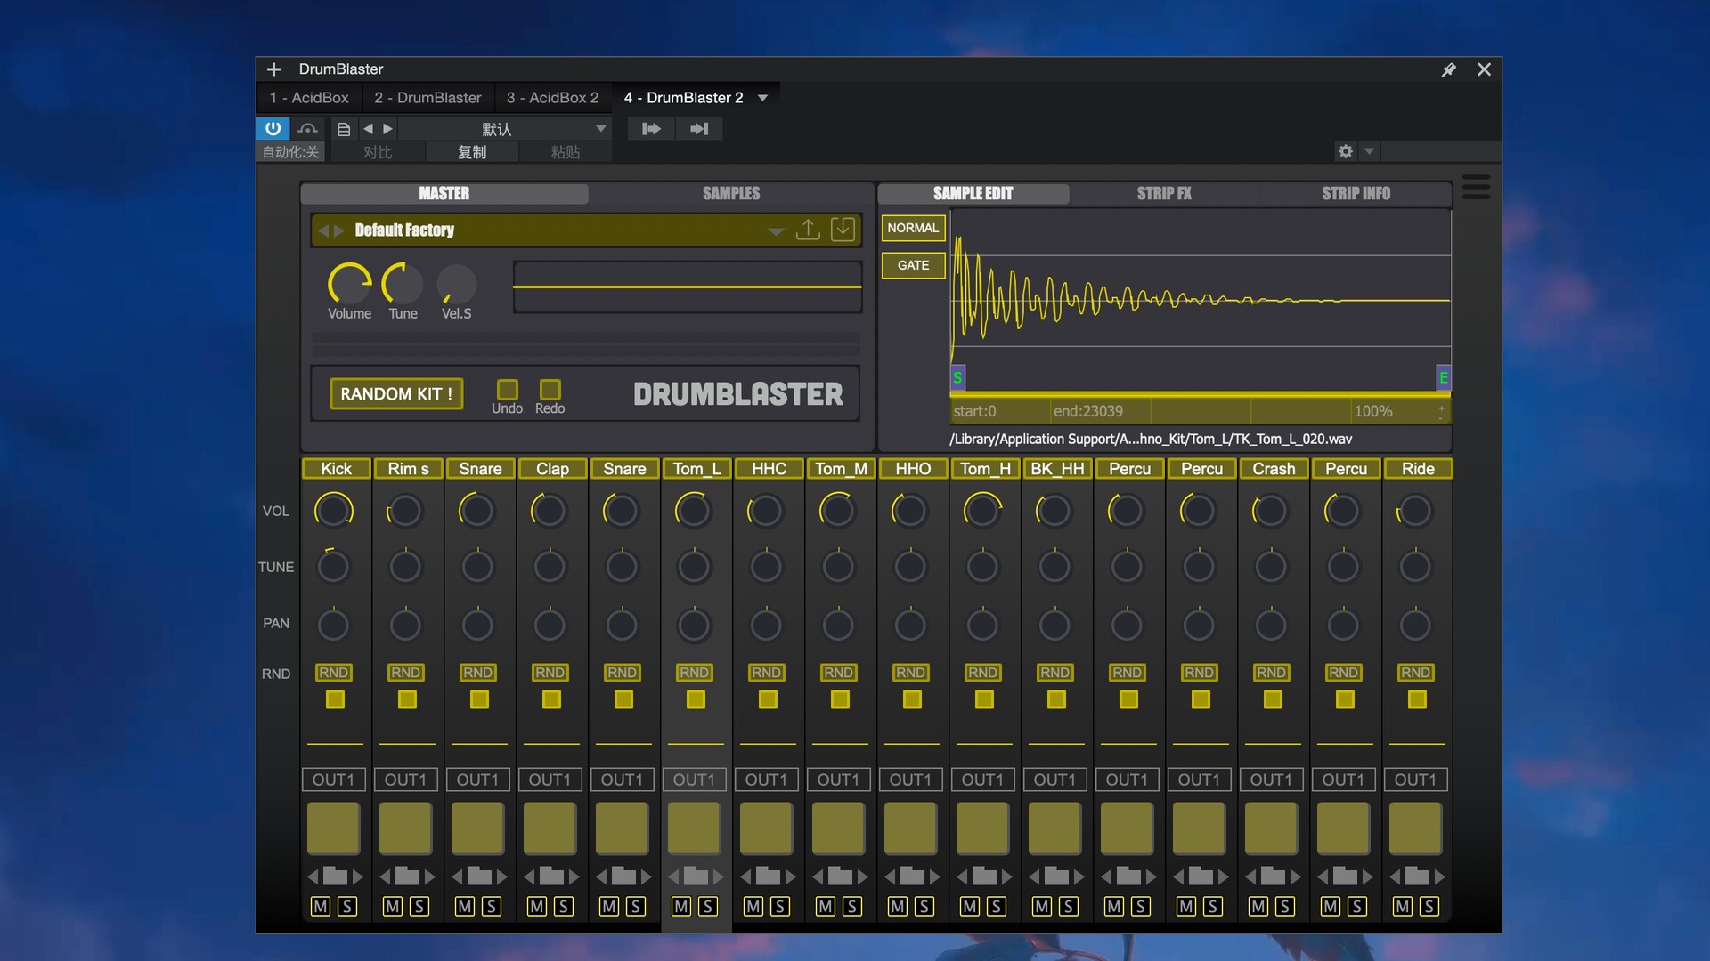The image size is (1710, 961).
Task: Open the hamburger menu icon
Action: (1476, 187)
